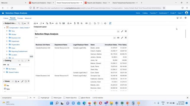The image size is (190, 106).
Task: Click the print analysis icon
Action: click(x=35, y=23)
